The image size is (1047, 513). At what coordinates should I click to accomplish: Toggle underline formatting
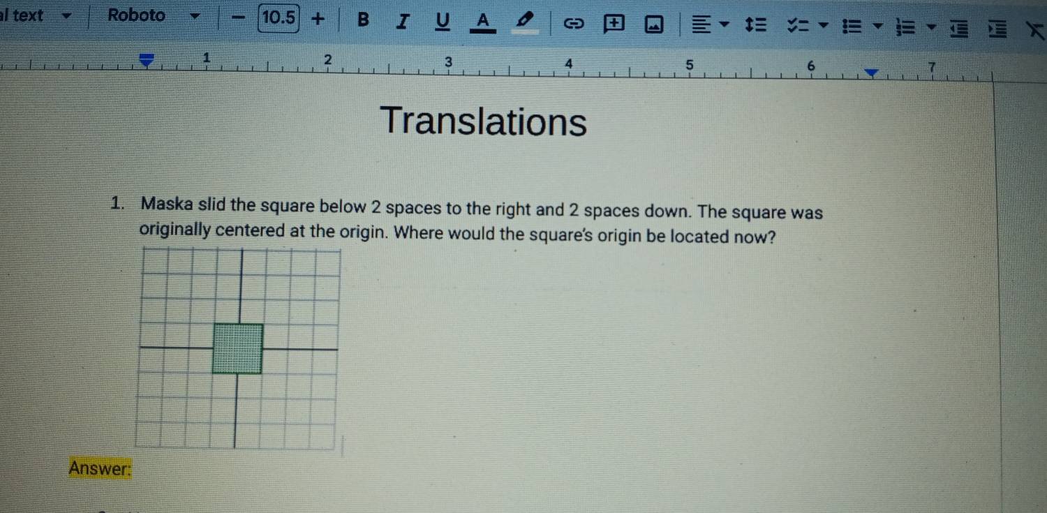coord(441,22)
